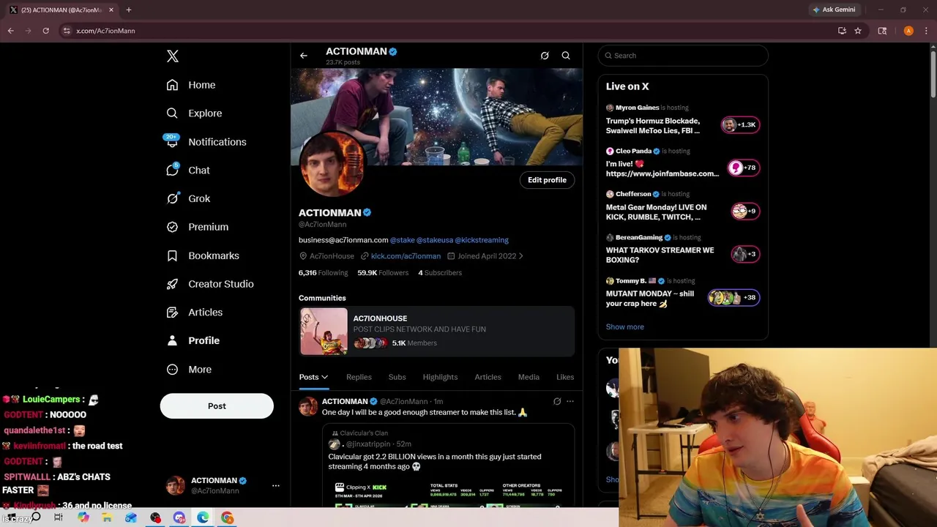Click back arrow next to ACTIONMAN header
937x527 pixels.
pyautogui.click(x=304, y=56)
